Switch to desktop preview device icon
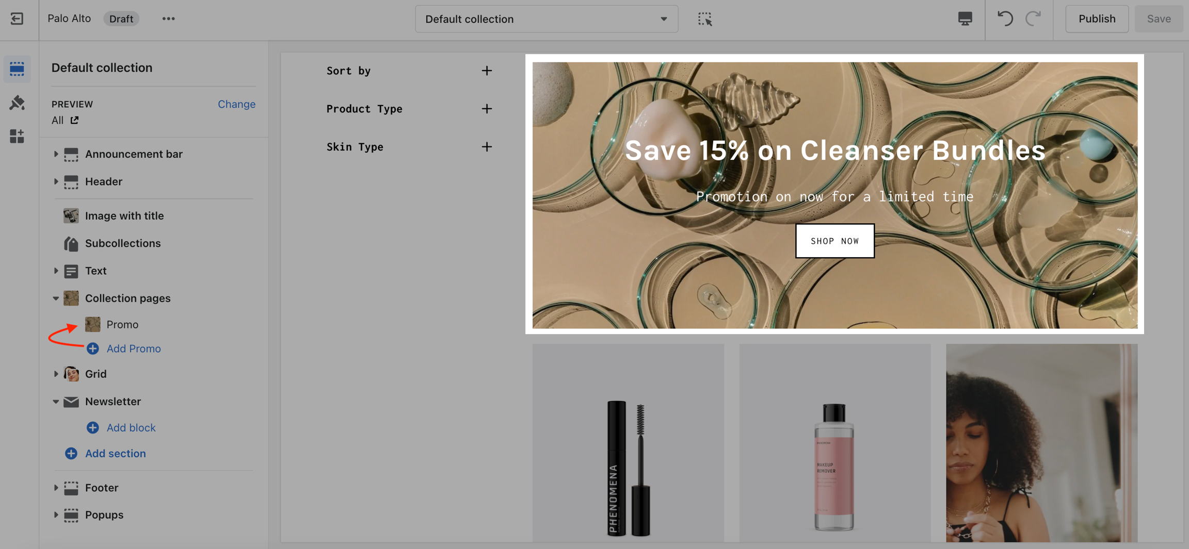Screen dimensions: 1189x549 (965, 19)
